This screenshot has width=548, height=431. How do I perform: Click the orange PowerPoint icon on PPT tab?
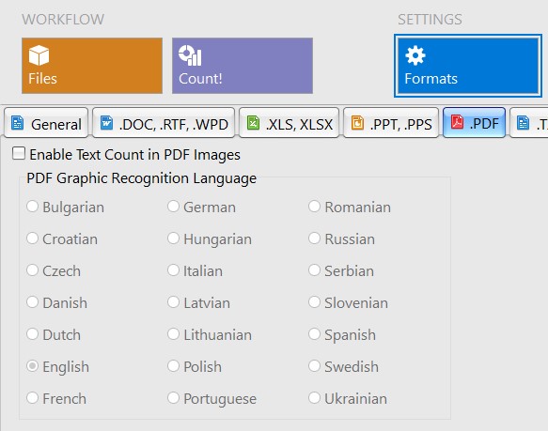coord(357,123)
